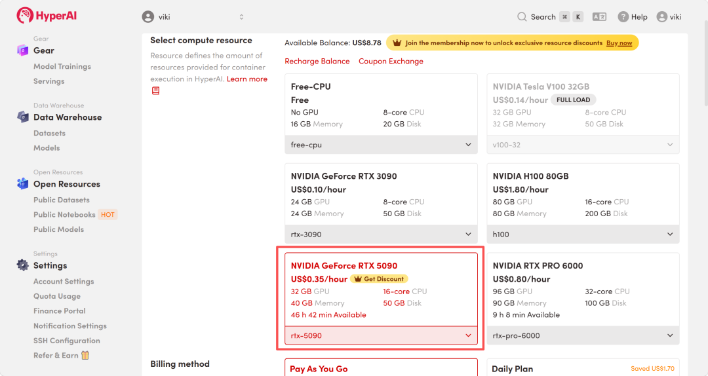The width and height of the screenshot is (708, 376).
Task: Open Finance Portal
Action: coord(60,311)
